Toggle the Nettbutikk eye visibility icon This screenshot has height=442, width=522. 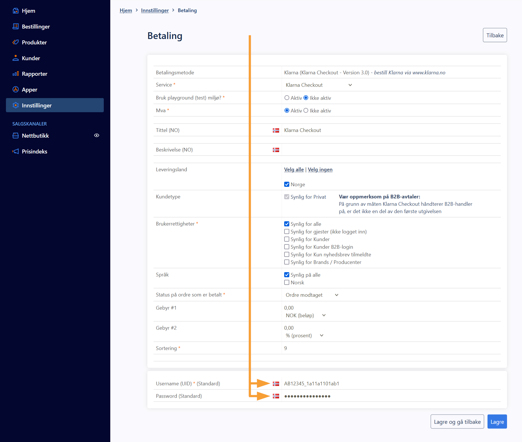tap(97, 135)
